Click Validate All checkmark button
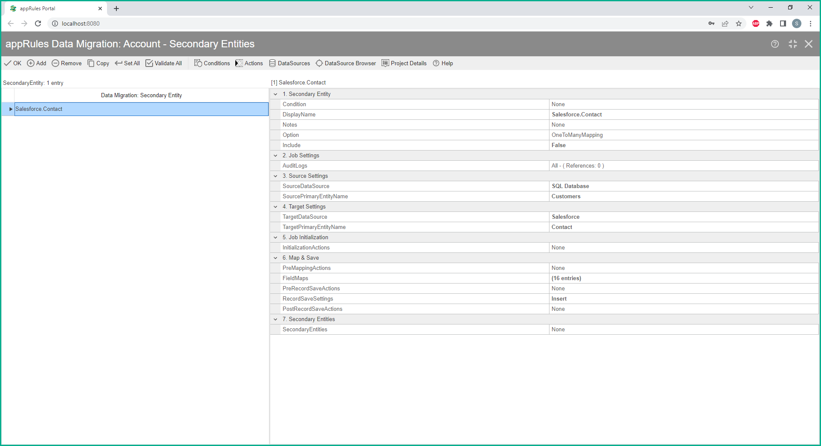 click(149, 63)
